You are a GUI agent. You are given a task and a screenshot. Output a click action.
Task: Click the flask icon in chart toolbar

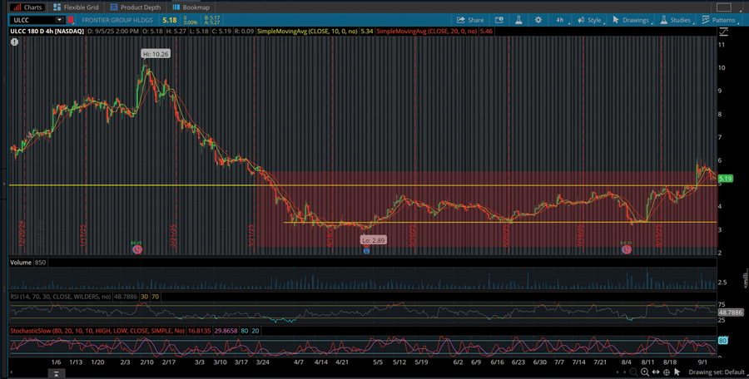tap(517, 19)
